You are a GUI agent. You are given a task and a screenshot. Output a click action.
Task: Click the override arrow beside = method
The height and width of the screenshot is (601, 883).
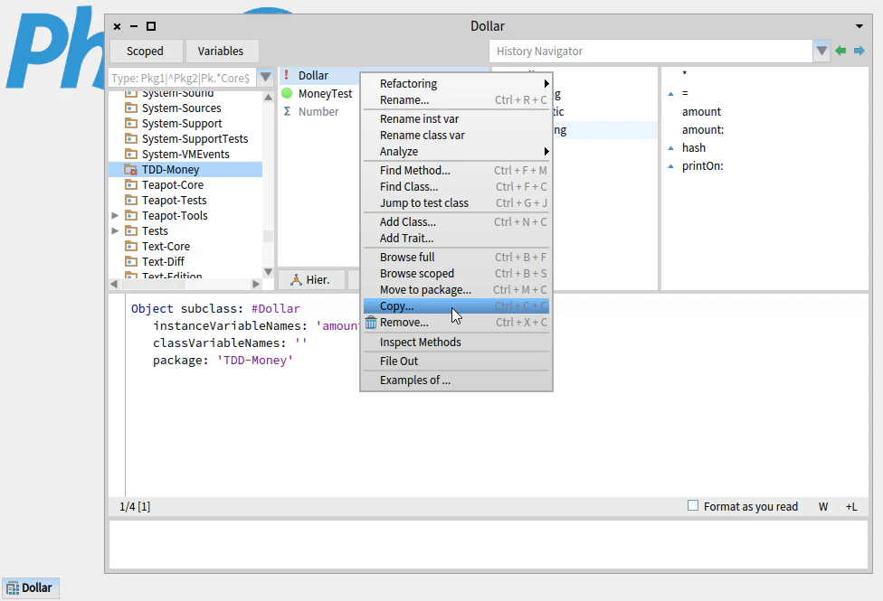point(670,94)
